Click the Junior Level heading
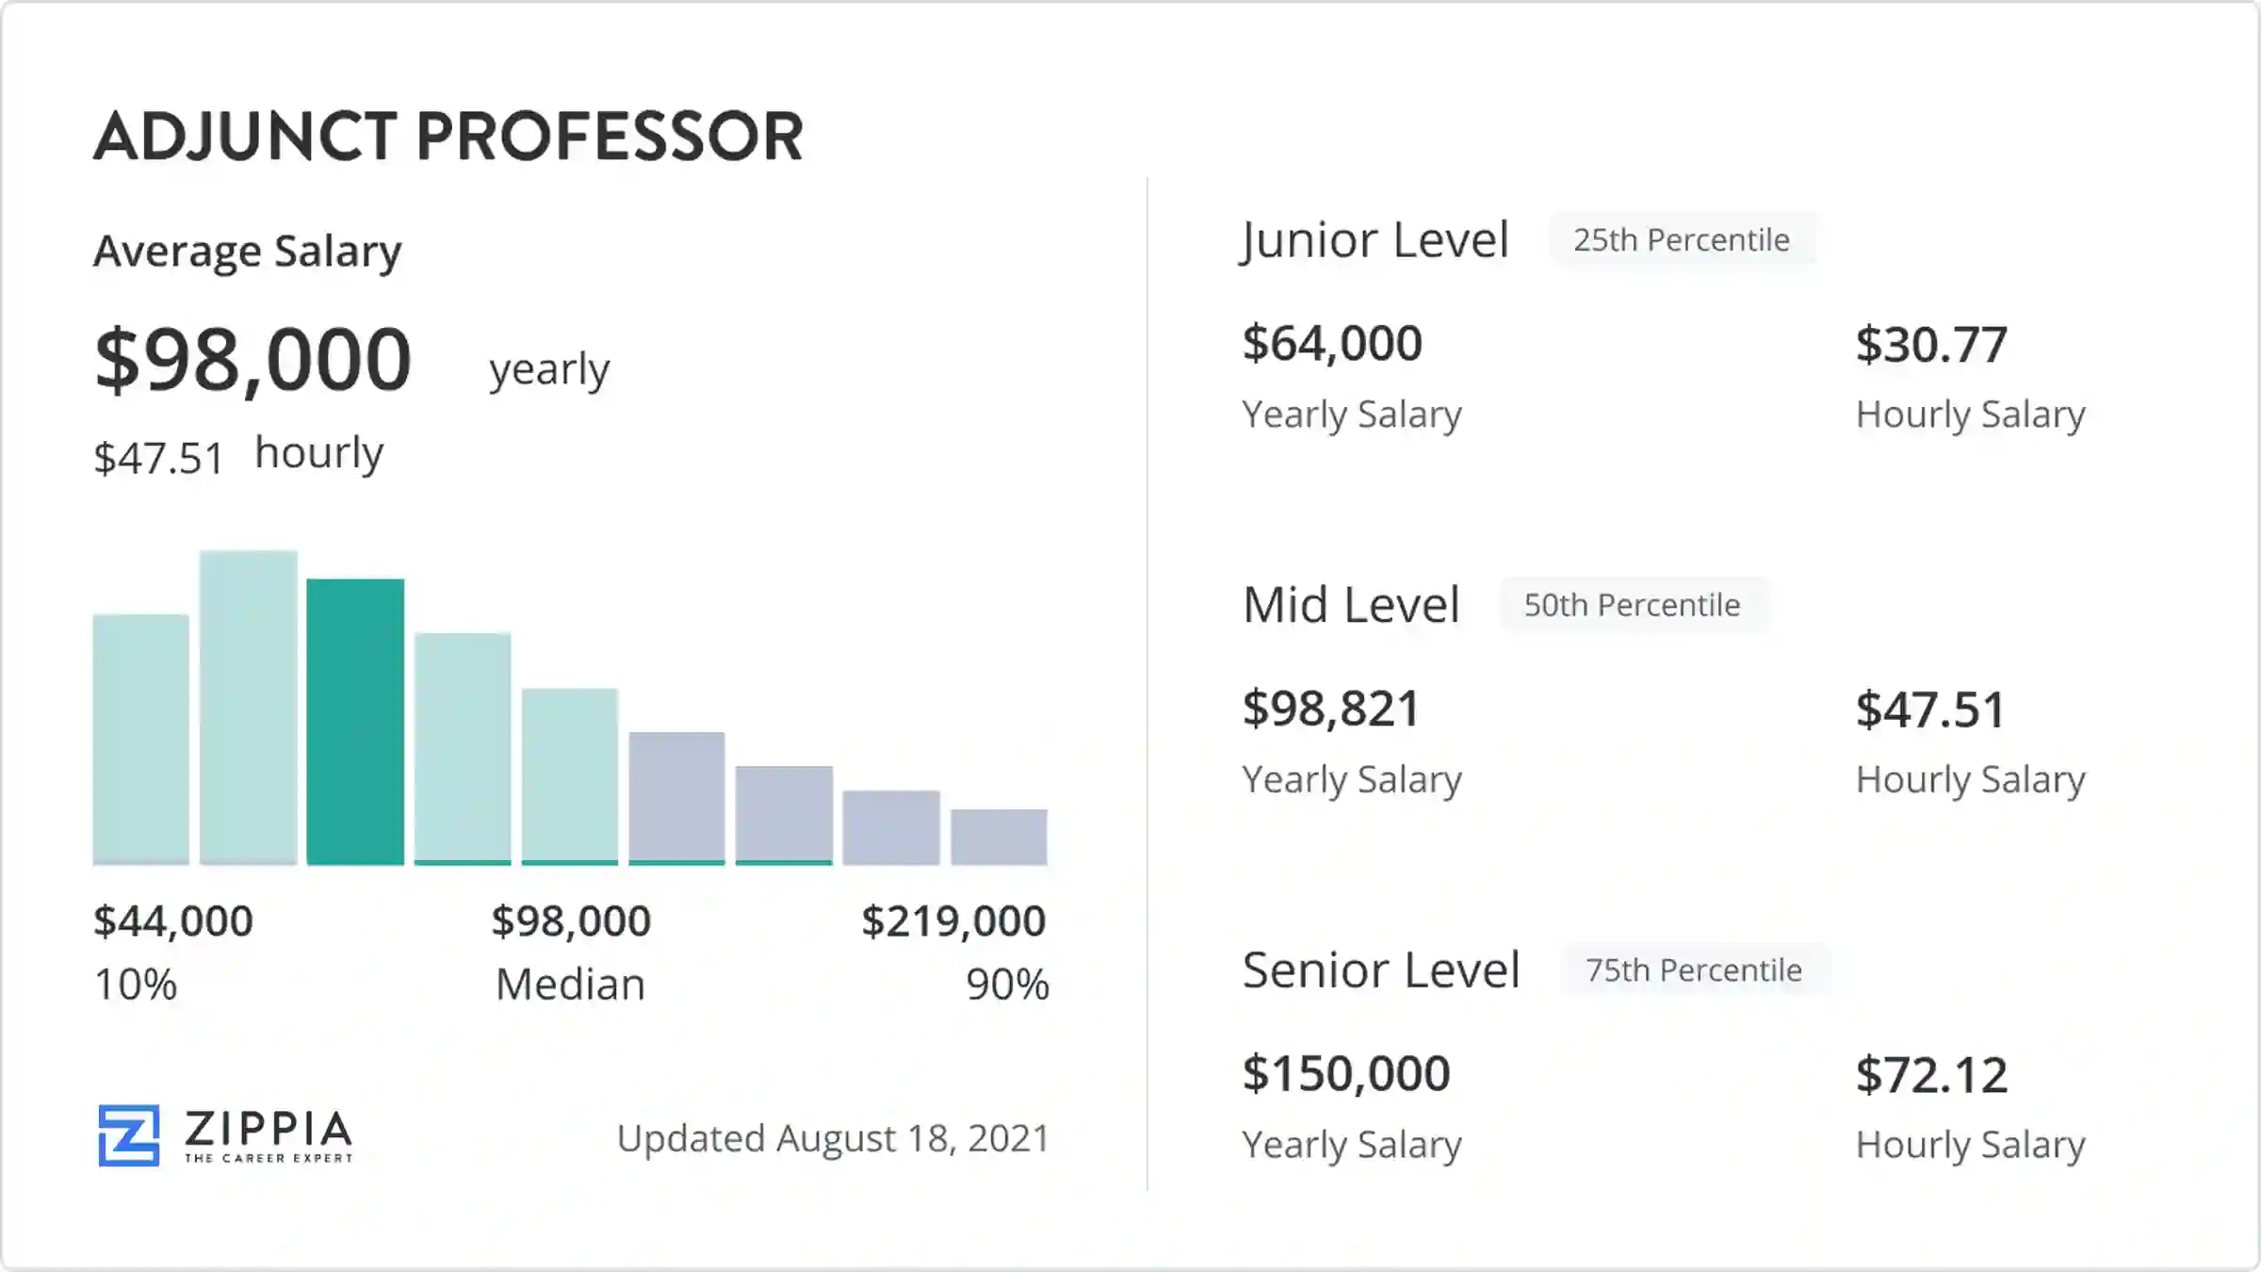 coord(1375,240)
